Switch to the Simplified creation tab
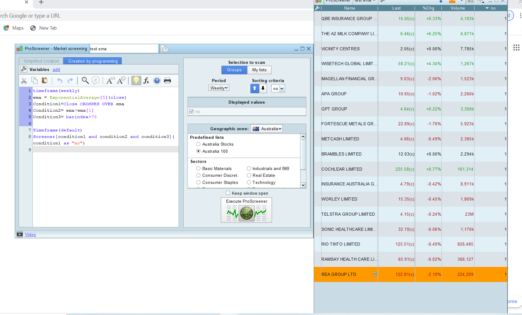 41,61
